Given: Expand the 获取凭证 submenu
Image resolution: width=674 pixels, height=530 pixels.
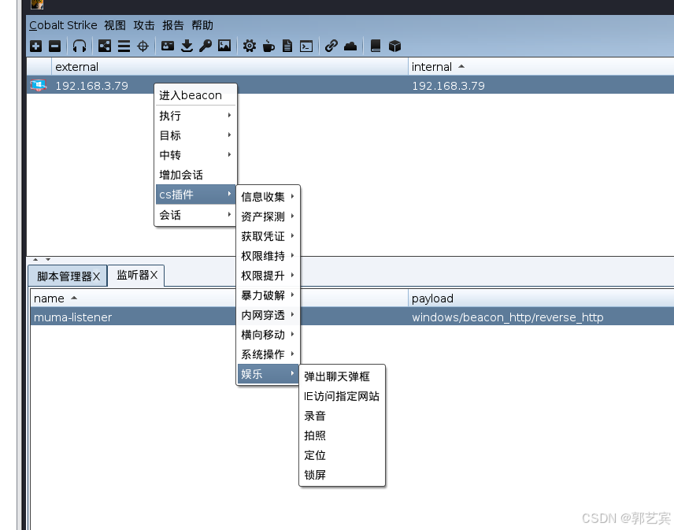Looking at the screenshot, I should pos(268,236).
